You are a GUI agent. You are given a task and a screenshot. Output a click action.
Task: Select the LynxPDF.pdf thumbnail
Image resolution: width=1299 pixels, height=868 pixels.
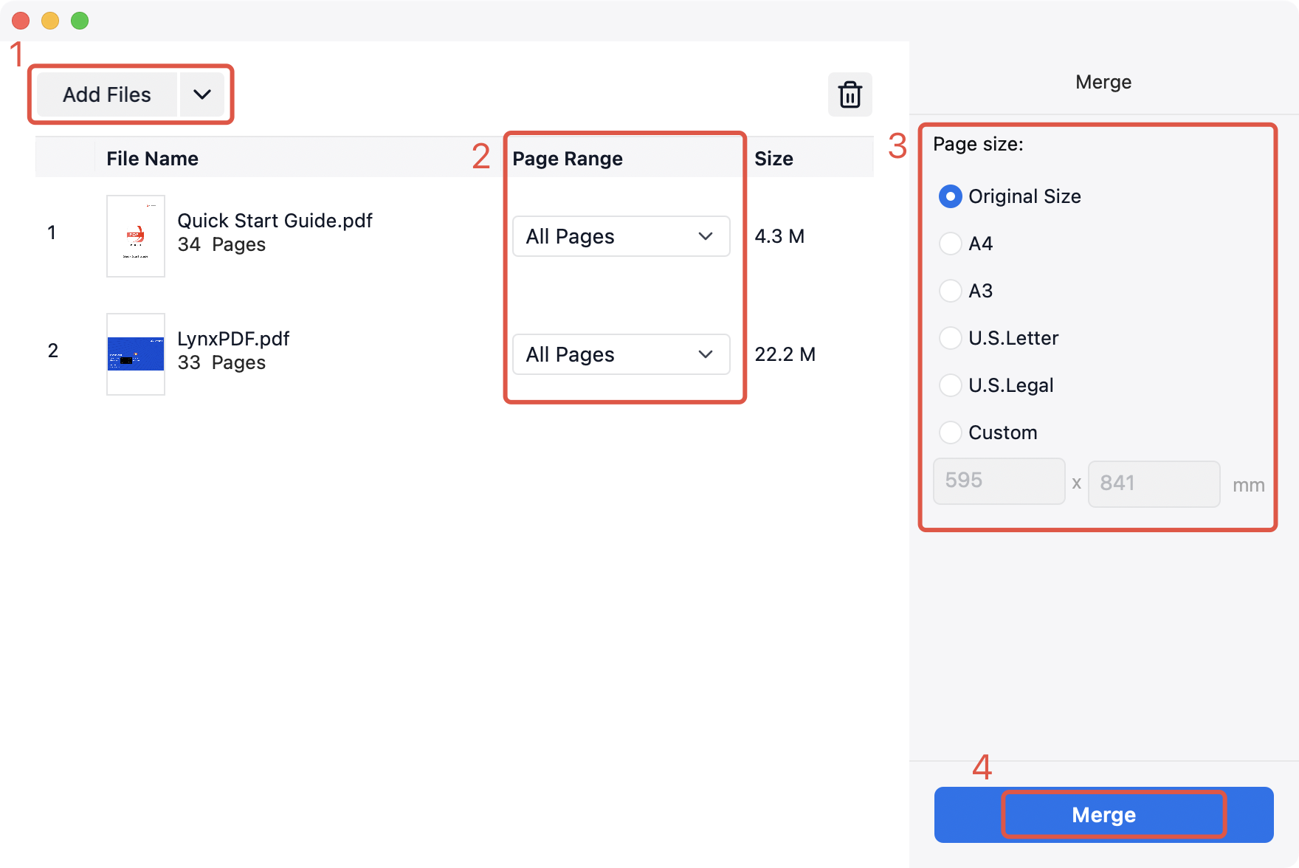[136, 354]
